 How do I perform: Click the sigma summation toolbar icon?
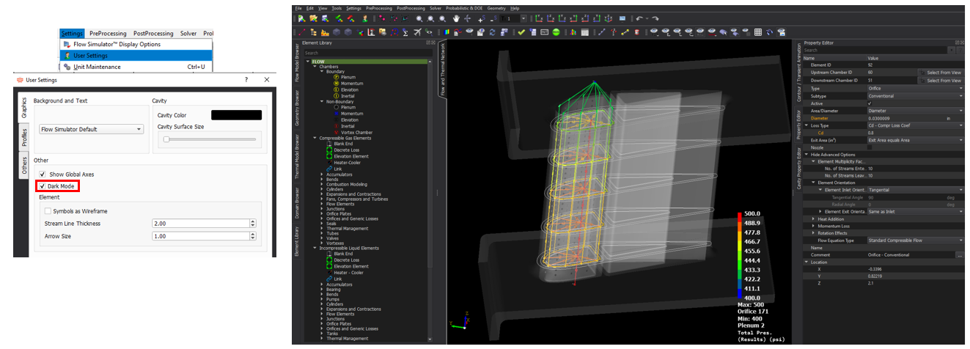(405, 32)
